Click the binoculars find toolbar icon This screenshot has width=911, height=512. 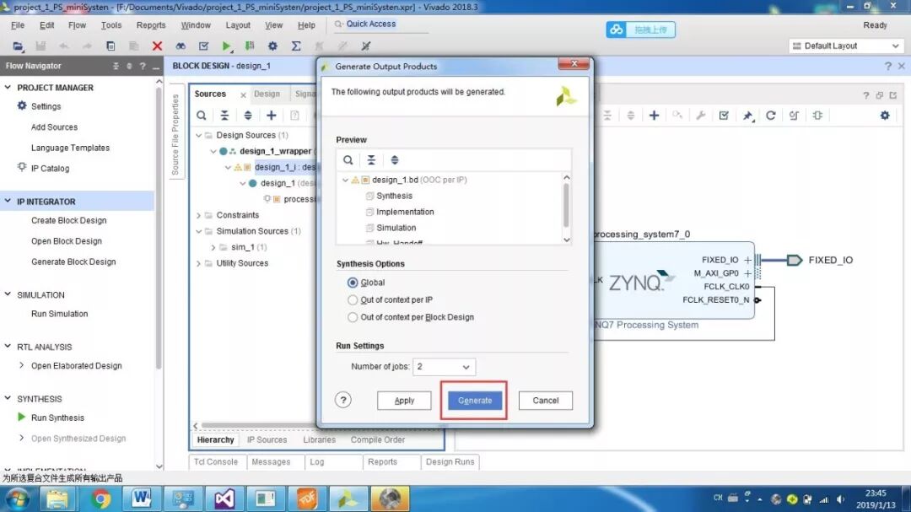click(x=181, y=46)
